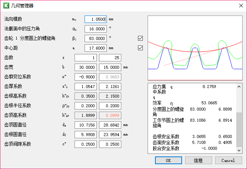Click the scrollbar up arrow in results
The height and width of the screenshot is (169, 247).
239,87
